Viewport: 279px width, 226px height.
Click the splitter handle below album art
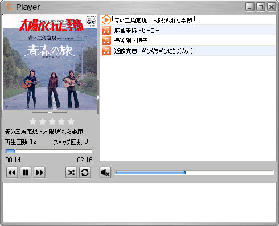[50, 112]
